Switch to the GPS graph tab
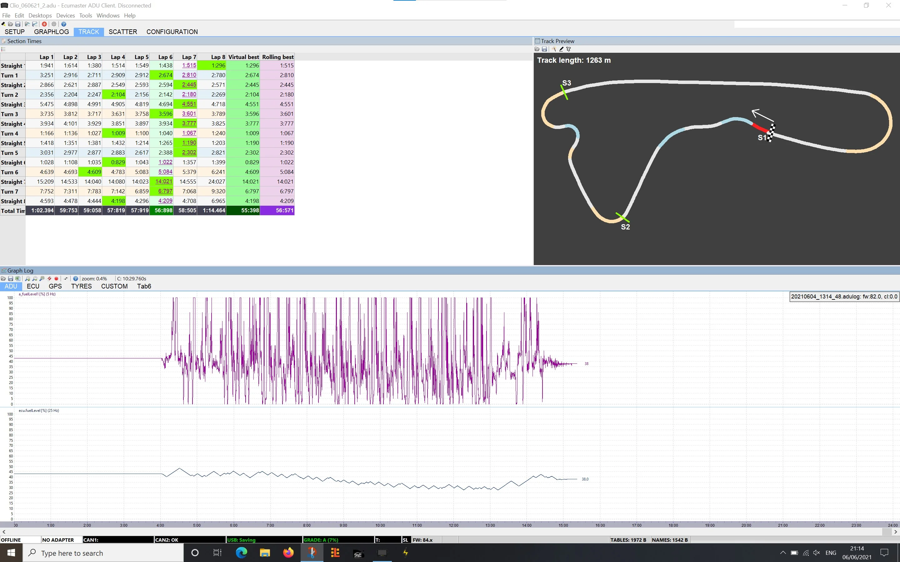This screenshot has height=562, width=900. pyautogui.click(x=55, y=286)
